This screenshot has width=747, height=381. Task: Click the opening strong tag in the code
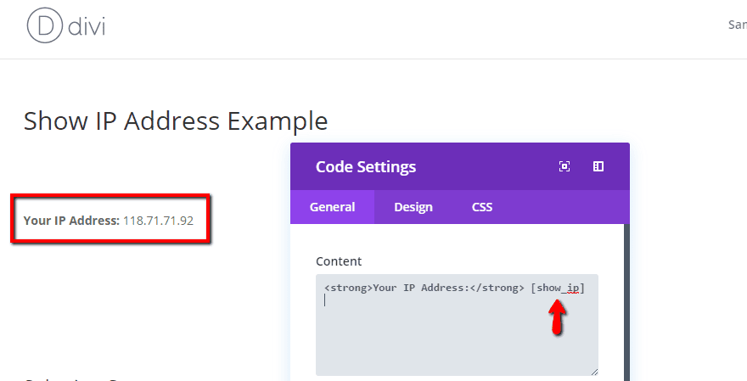click(x=347, y=289)
